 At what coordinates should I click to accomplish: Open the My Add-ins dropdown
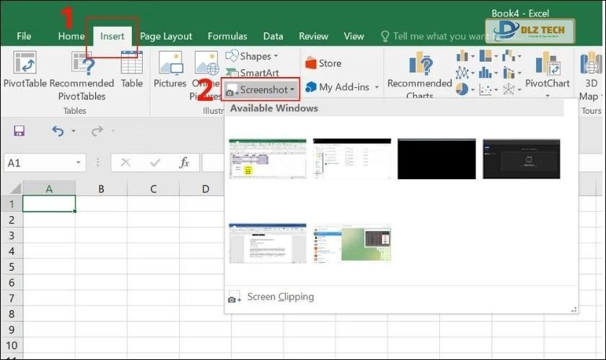[342, 87]
